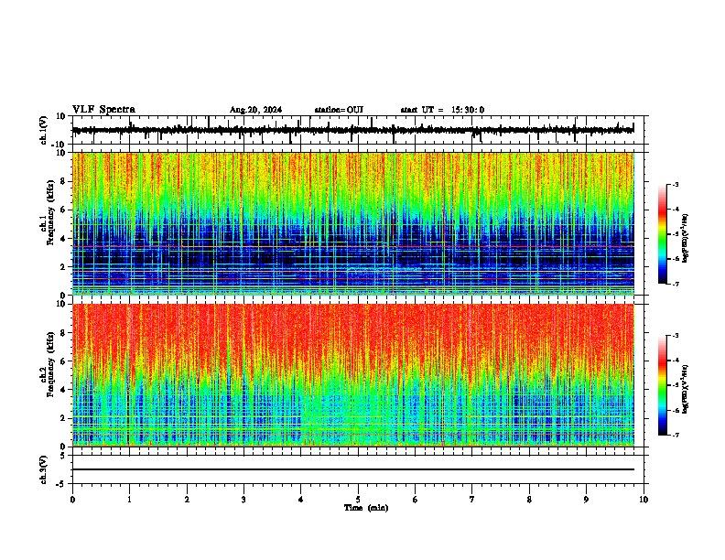This screenshot has width=725, height=560.
Task: Click the ch.1 spectrogram plot
Action: [x=353, y=223]
